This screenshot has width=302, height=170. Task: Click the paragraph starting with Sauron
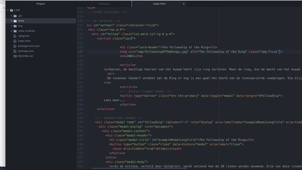coord(203,69)
